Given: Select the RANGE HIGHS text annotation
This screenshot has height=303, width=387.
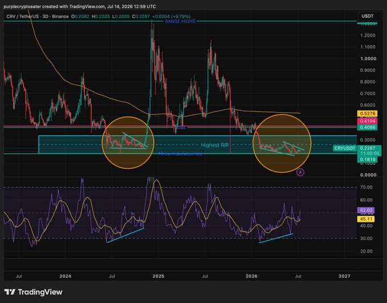Looking at the screenshot, I should 180,22.
